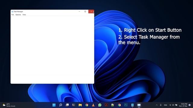
Task: Launch Photoshop from the taskbar
Action: [126, 105]
